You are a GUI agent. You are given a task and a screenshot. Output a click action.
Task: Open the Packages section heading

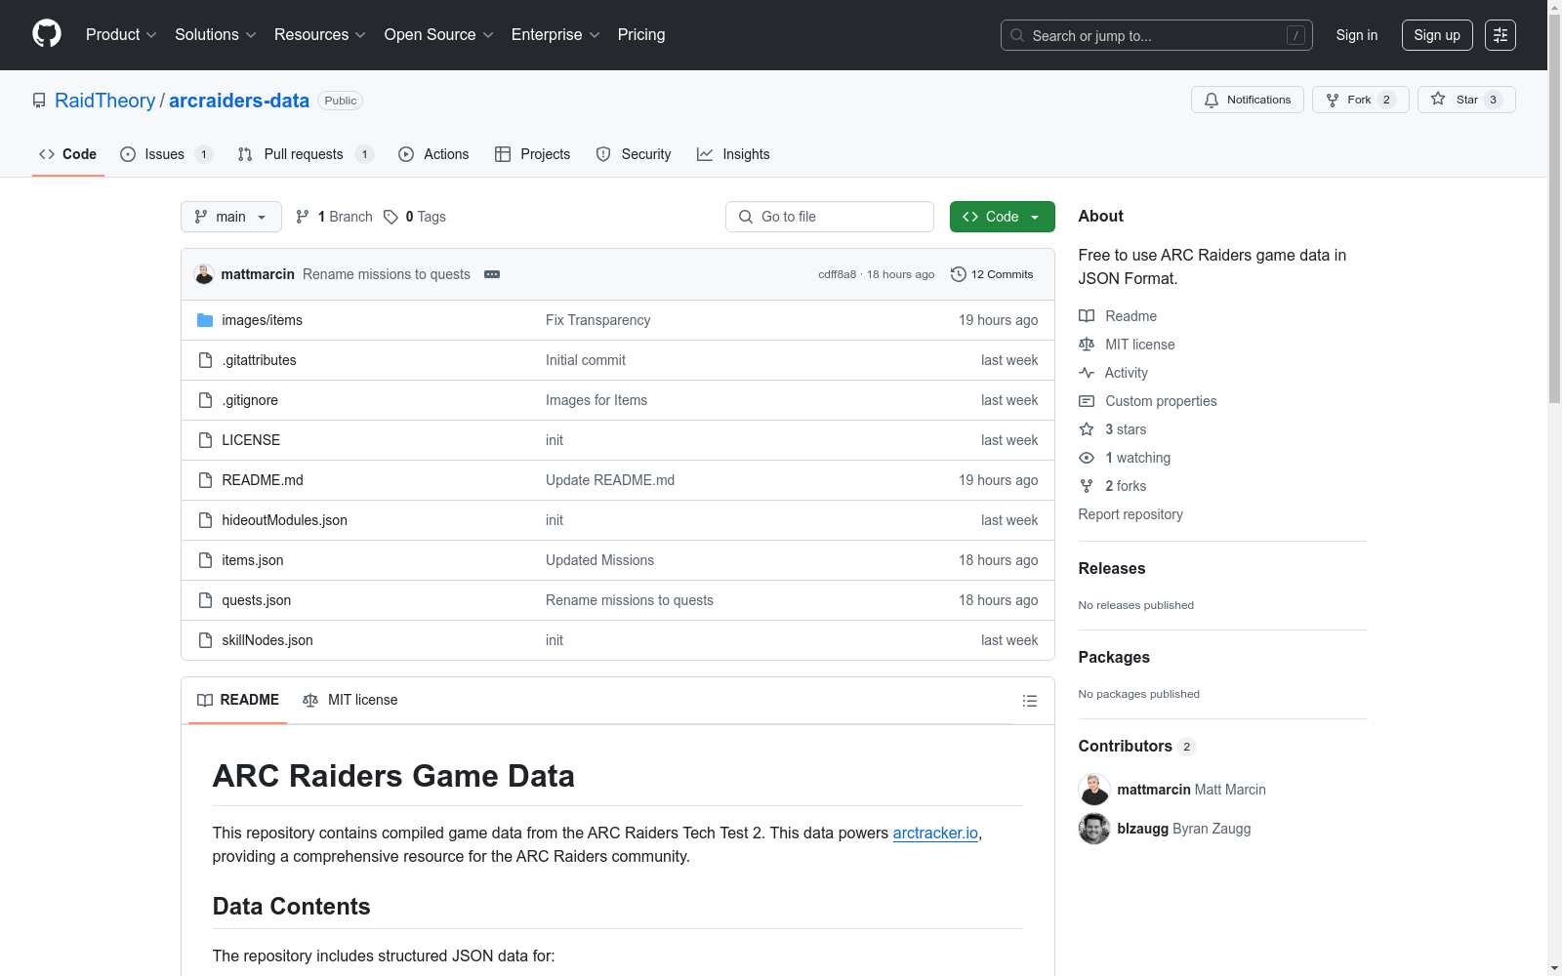coord(1114,657)
